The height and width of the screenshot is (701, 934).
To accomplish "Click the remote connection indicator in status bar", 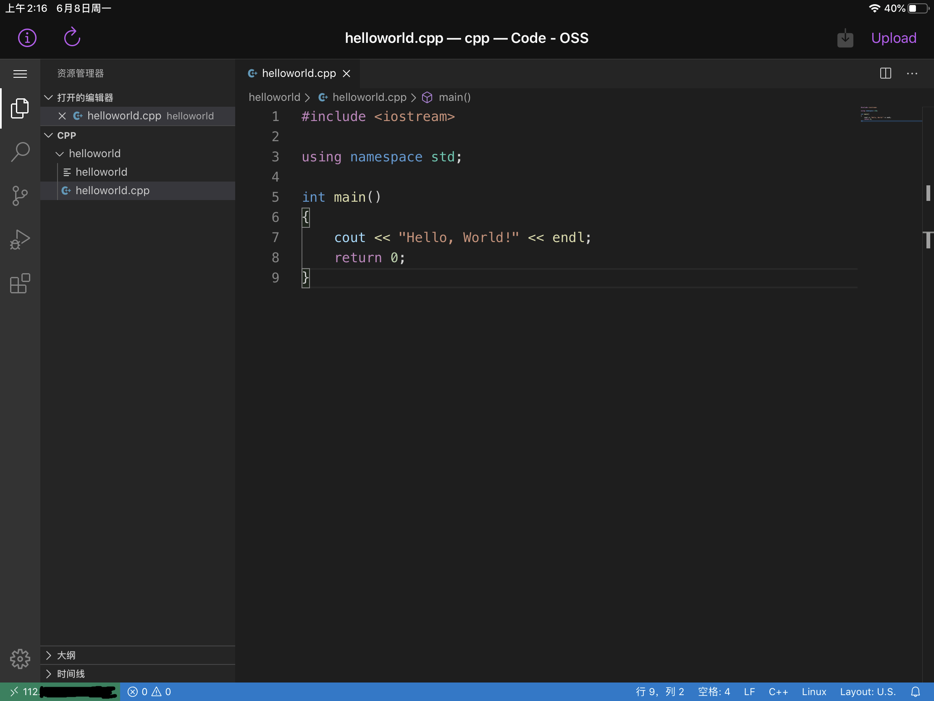I will [60, 692].
